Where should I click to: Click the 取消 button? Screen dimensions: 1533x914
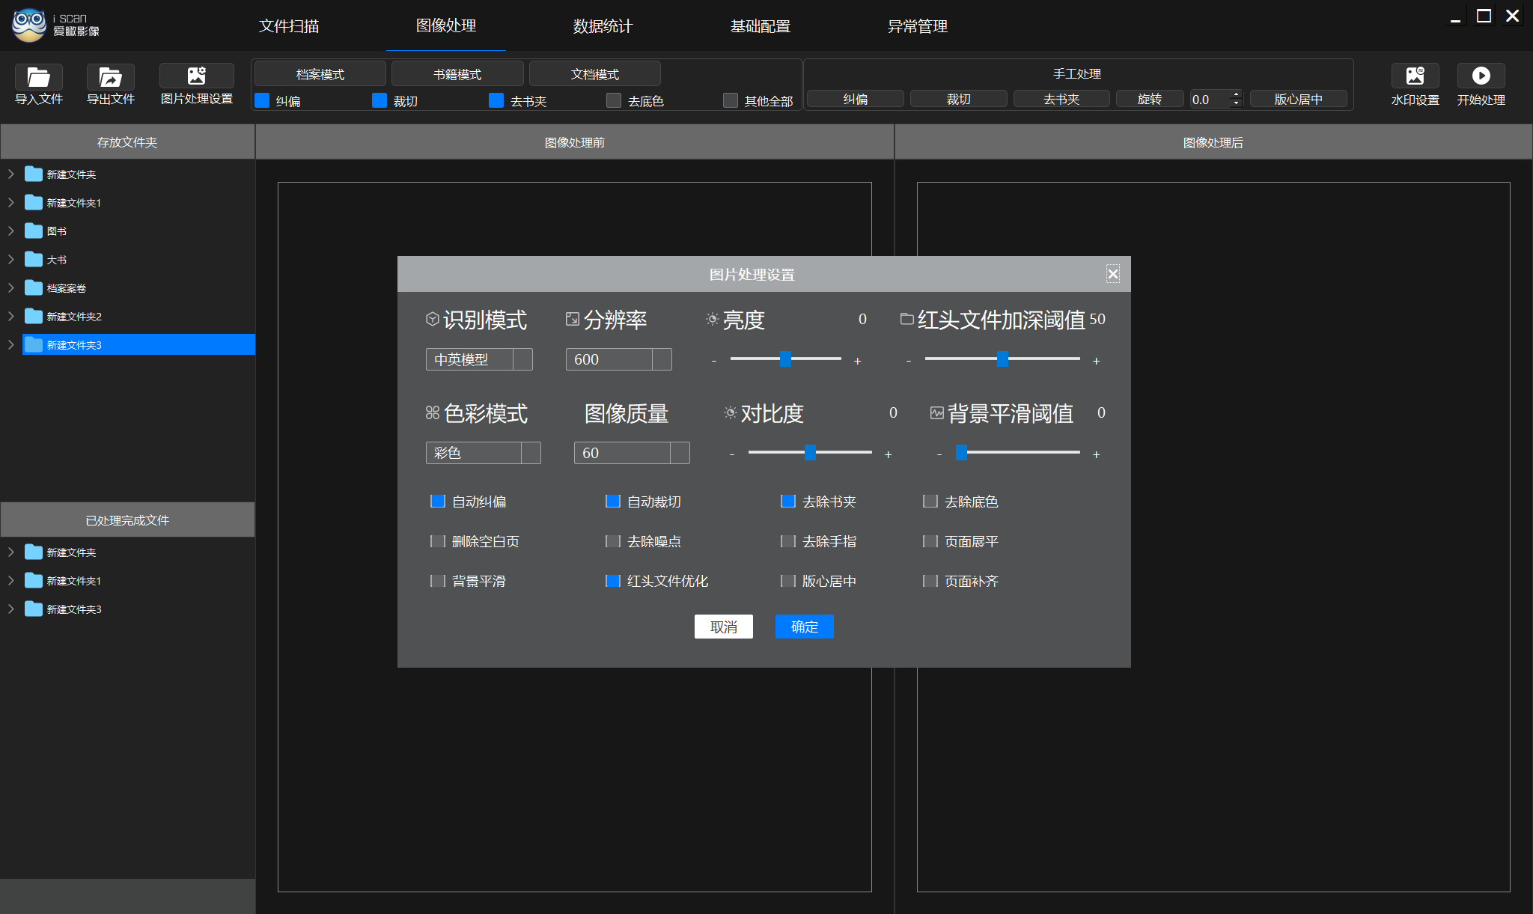point(723,627)
